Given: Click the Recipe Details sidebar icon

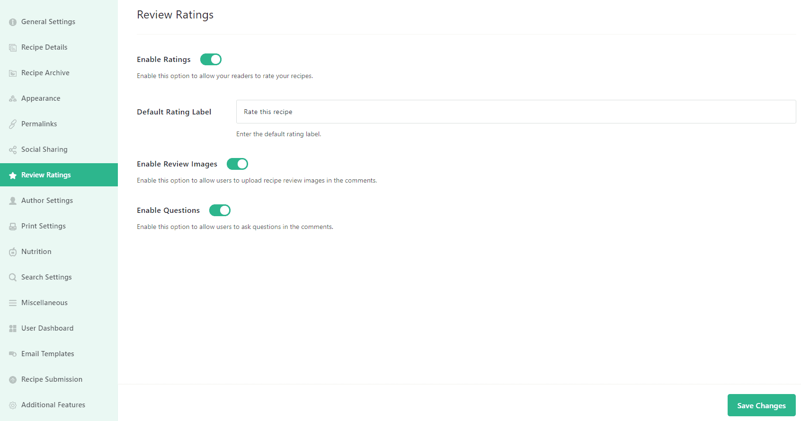Looking at the screenshot, I should 13,48.
